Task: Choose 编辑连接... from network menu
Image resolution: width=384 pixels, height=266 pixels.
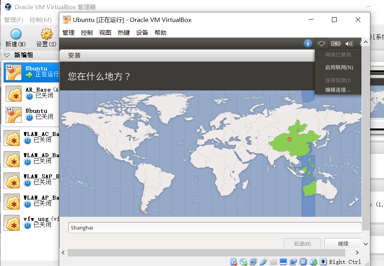Action: (x=339, y=90)
